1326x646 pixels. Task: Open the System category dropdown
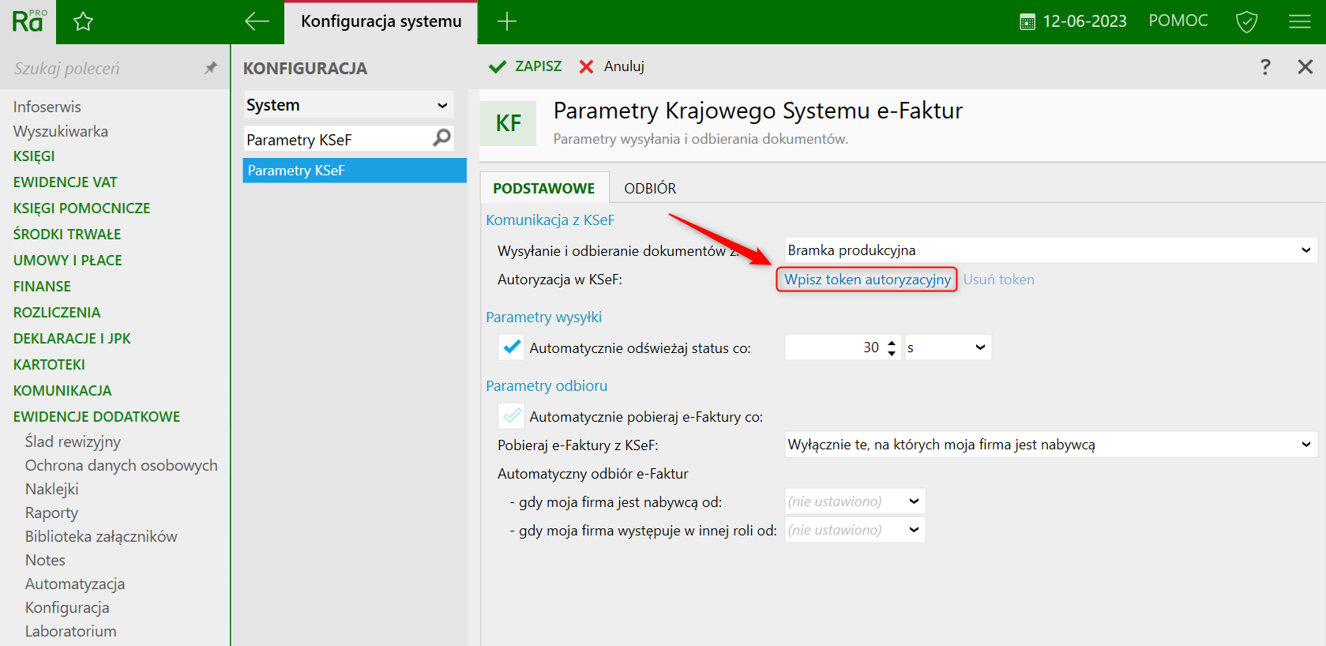(348, 105)
